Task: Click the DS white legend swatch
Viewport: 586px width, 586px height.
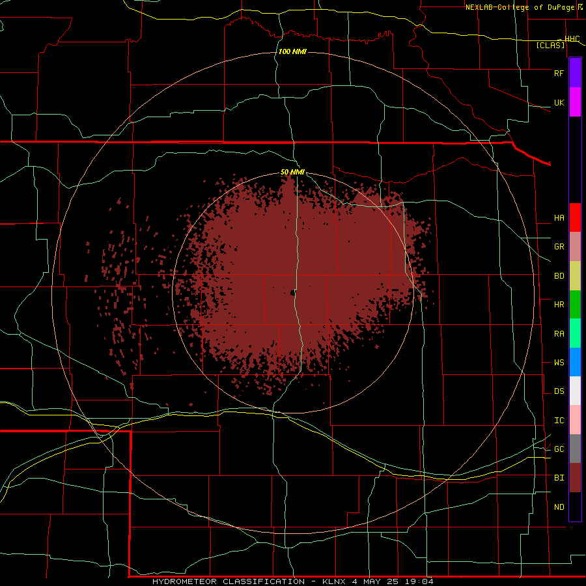Action: (575, 391)
